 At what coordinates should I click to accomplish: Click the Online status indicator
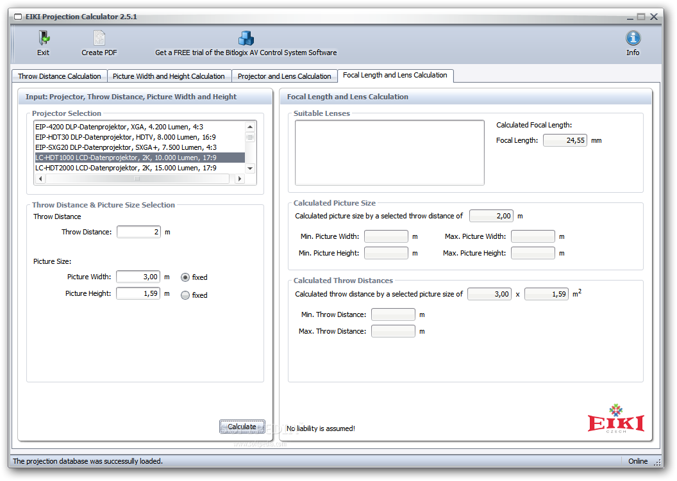(638, 461)
